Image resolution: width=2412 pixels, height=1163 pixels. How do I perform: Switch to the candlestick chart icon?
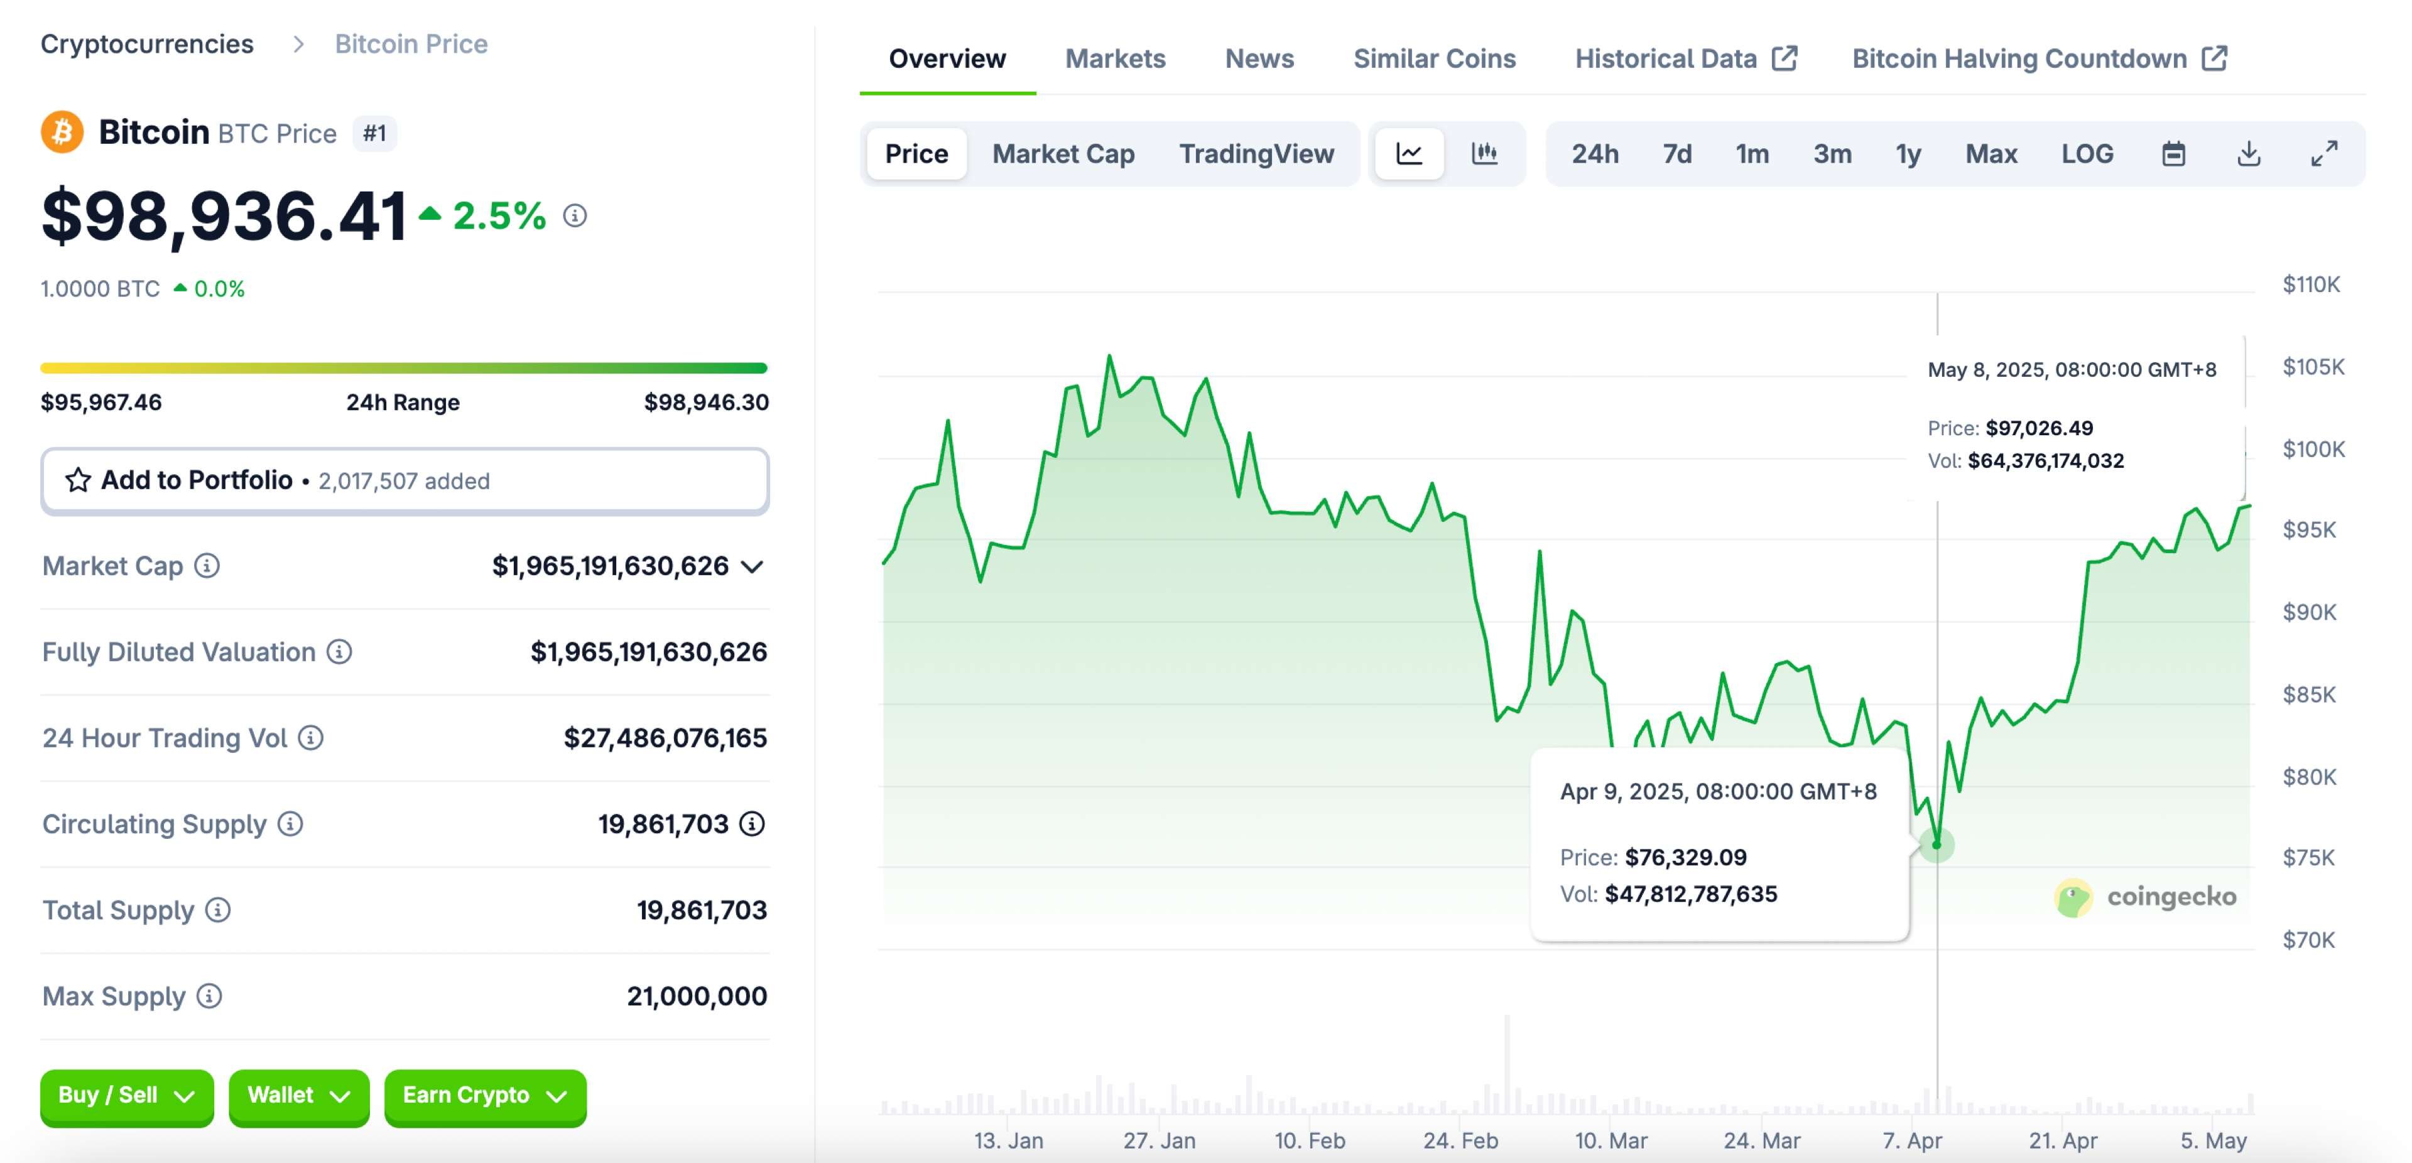pos(1484,154)
